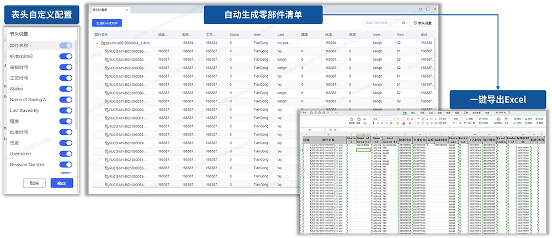Click the Undo arrow in Excel quick toolbar
The height and width of the screenshot is (238, 552).
(328, 112)
